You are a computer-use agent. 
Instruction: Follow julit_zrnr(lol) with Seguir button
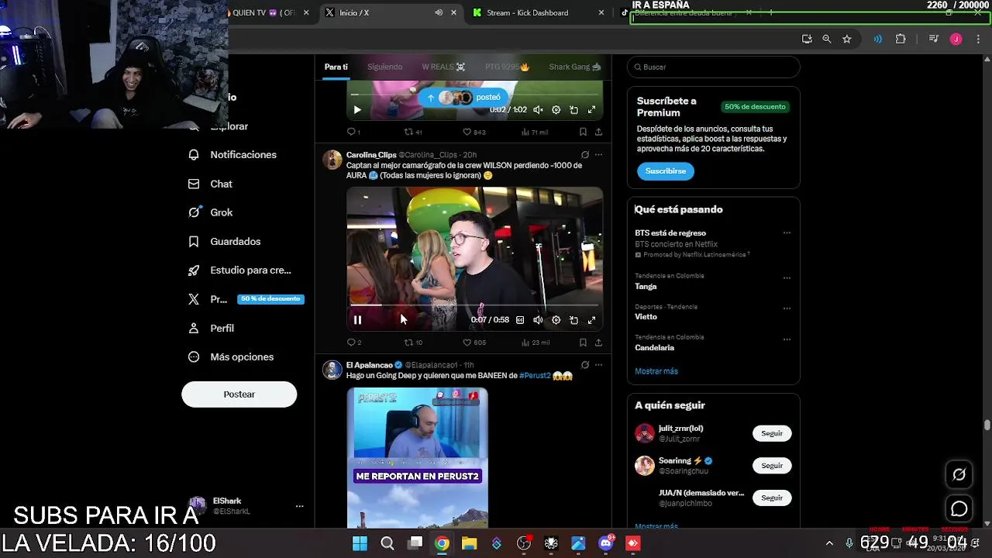[x=772, y=433]
